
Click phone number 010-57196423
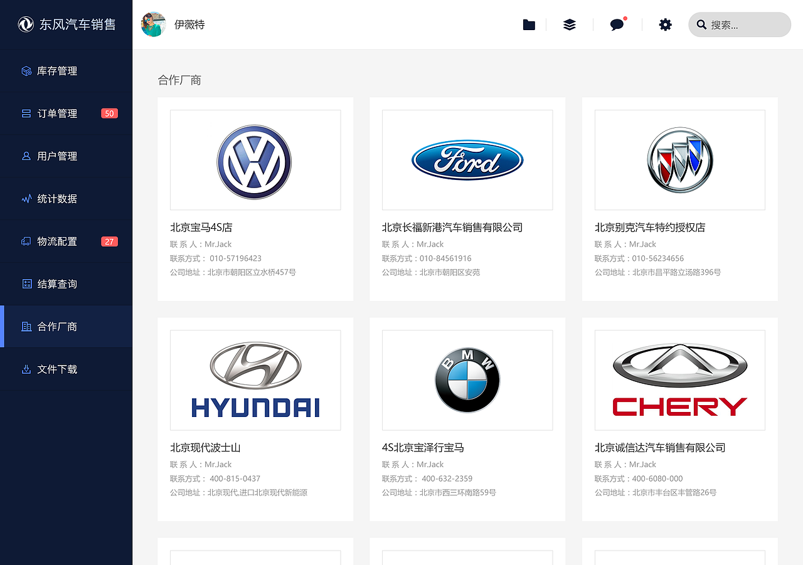coord(236,258)
